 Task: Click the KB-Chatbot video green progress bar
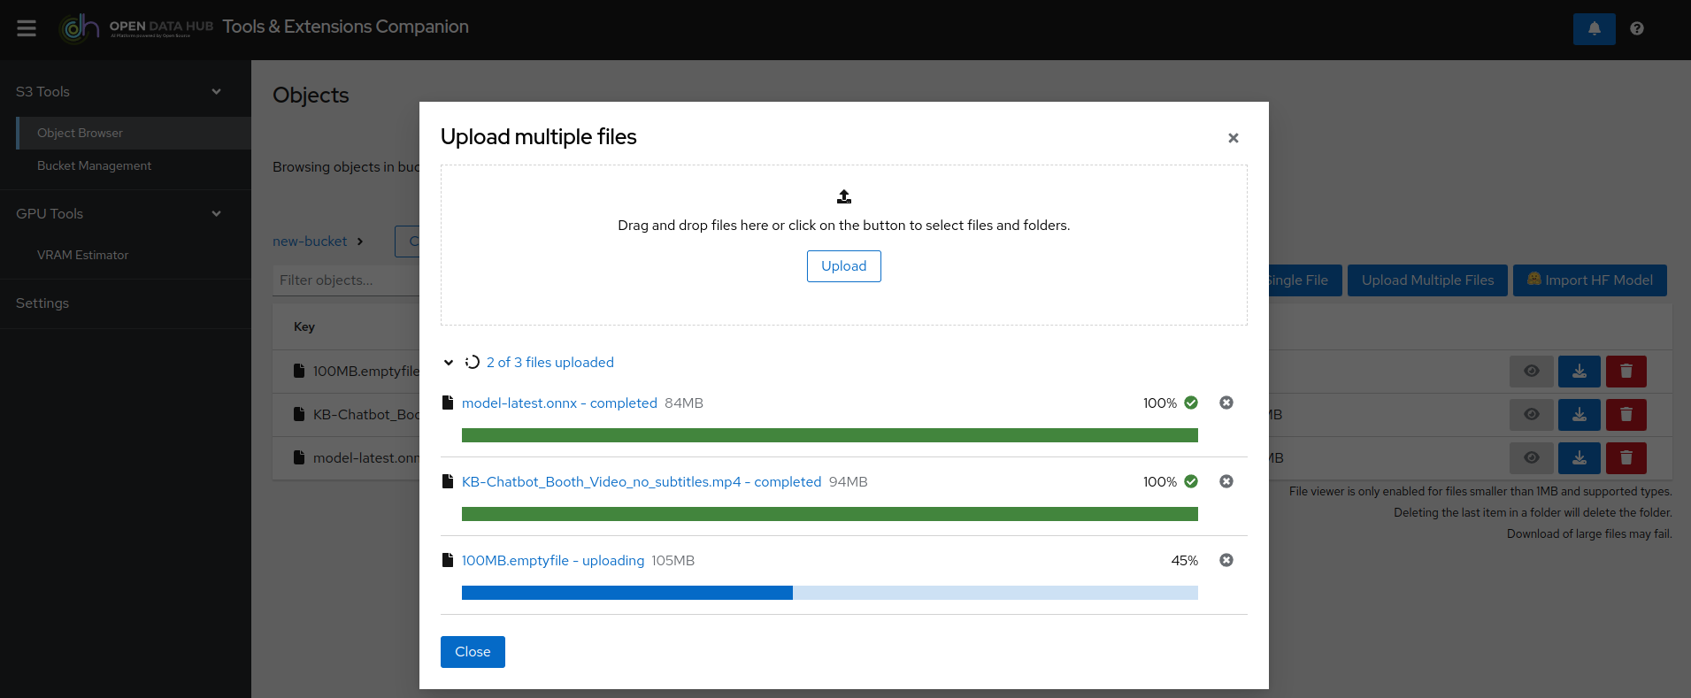[830, 514]
